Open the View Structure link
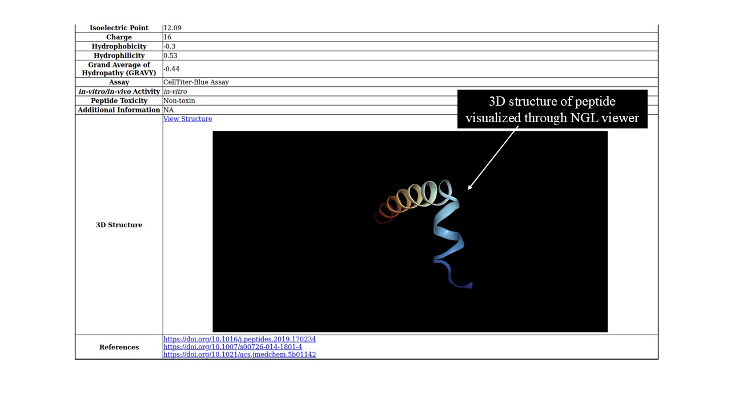The width and height of the screenshot is (731, 411). (187, 119)
